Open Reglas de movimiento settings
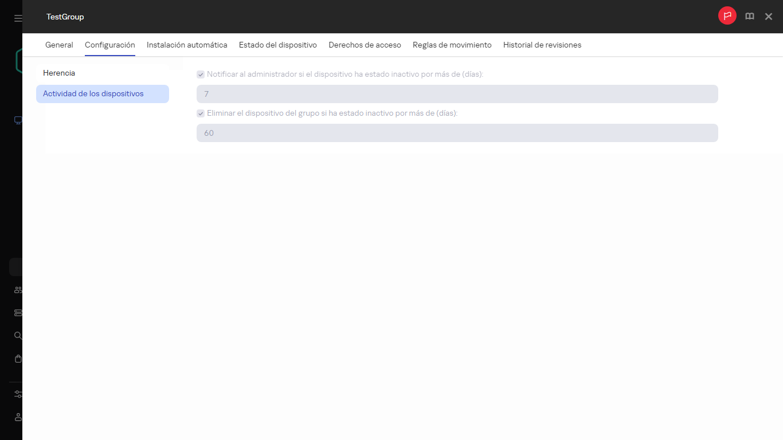This screenshot has height=440, width=783. click(452, 45)
